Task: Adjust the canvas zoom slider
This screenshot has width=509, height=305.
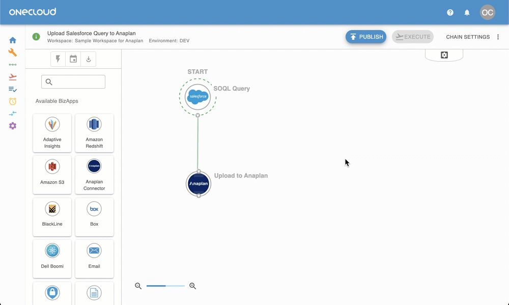Action: click(x=165, y=286)
